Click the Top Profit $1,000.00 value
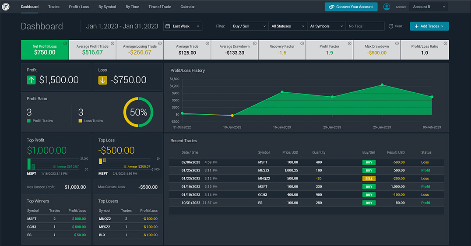Image resolution: width=471 pixels, height=246 pixels. 46,150
